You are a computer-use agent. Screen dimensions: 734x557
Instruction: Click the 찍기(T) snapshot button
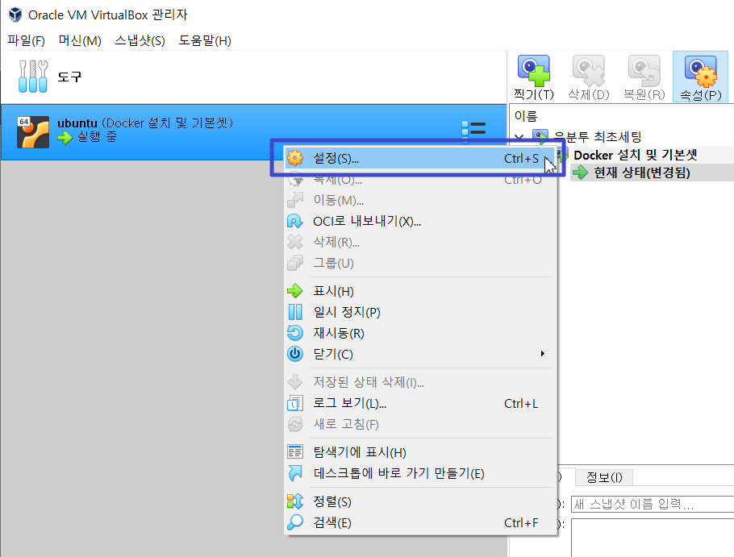pos(534,77)
